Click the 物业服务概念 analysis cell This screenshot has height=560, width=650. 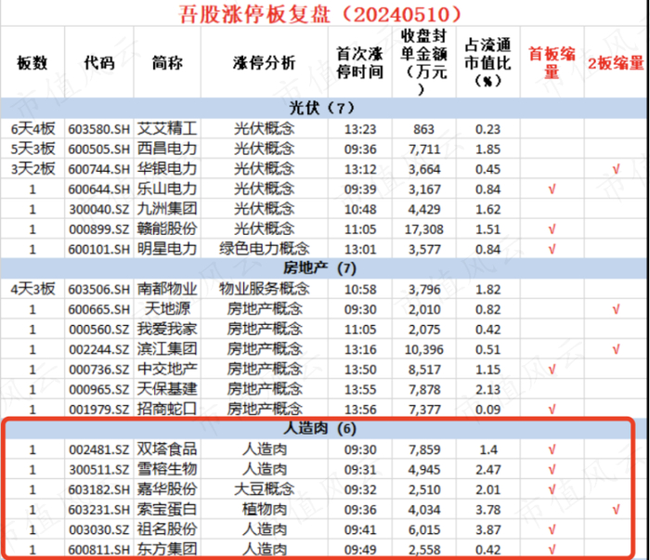click(x=264, y=289)
